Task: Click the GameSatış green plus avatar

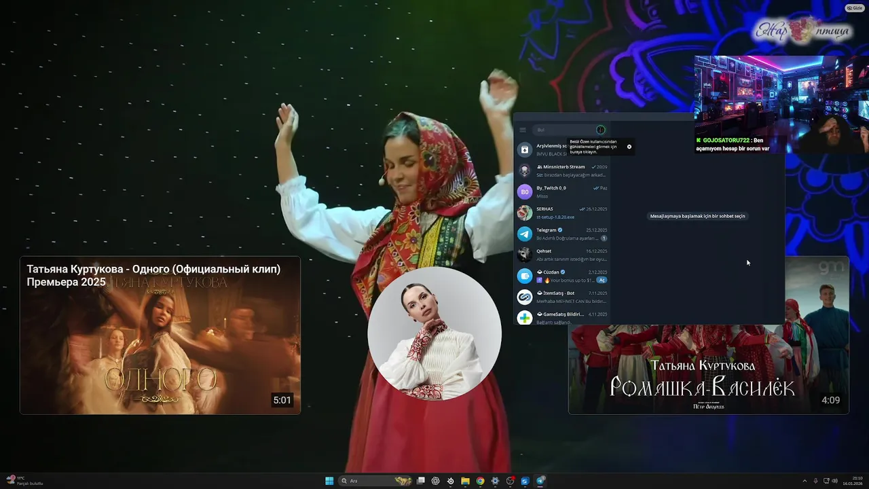Action: click(525, 318)
